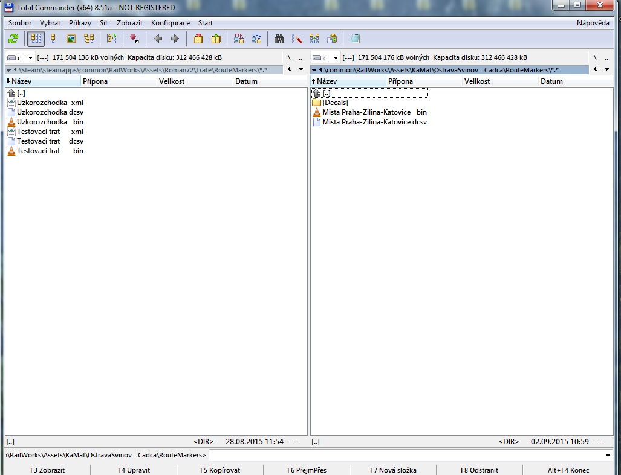Launch the notepad icon in toolbar
The image size is (621, 475).
pos(356,39)
